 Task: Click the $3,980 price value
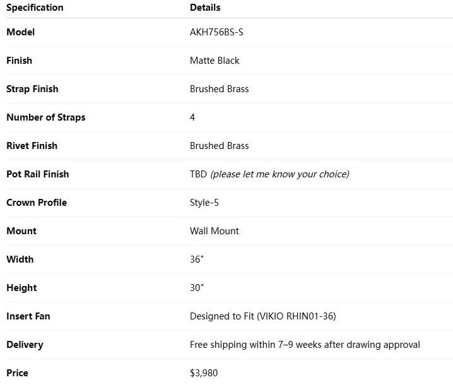point(204,373)
